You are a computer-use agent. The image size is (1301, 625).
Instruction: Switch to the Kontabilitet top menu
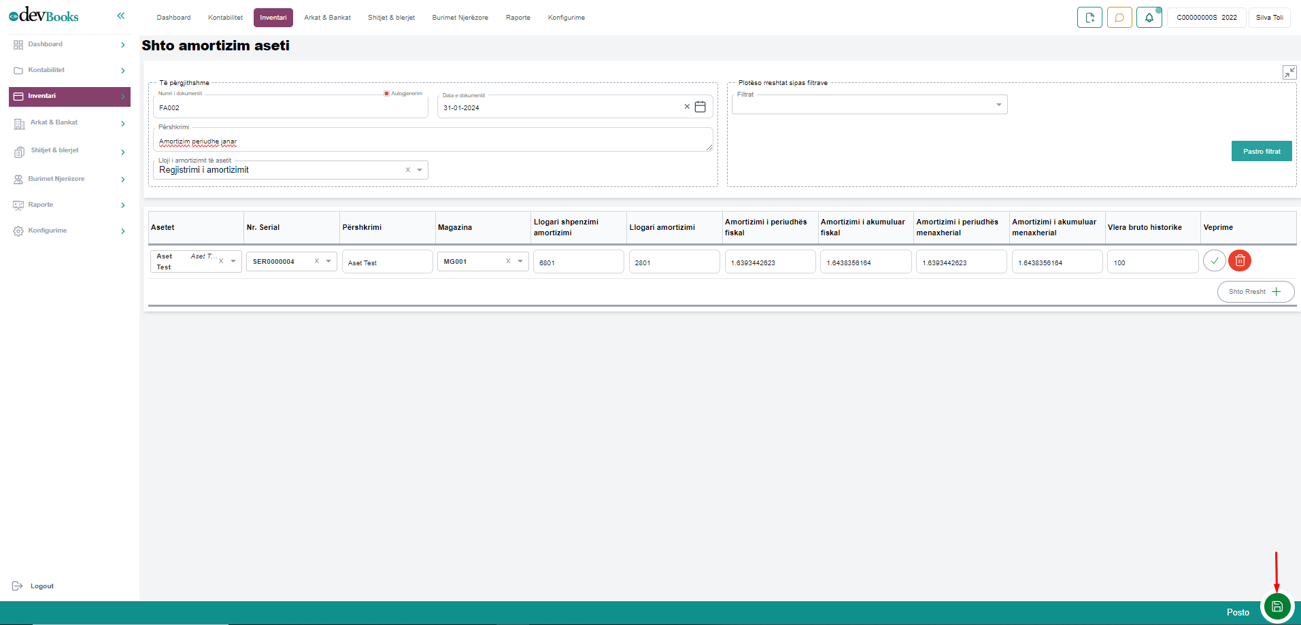[225, 18]
